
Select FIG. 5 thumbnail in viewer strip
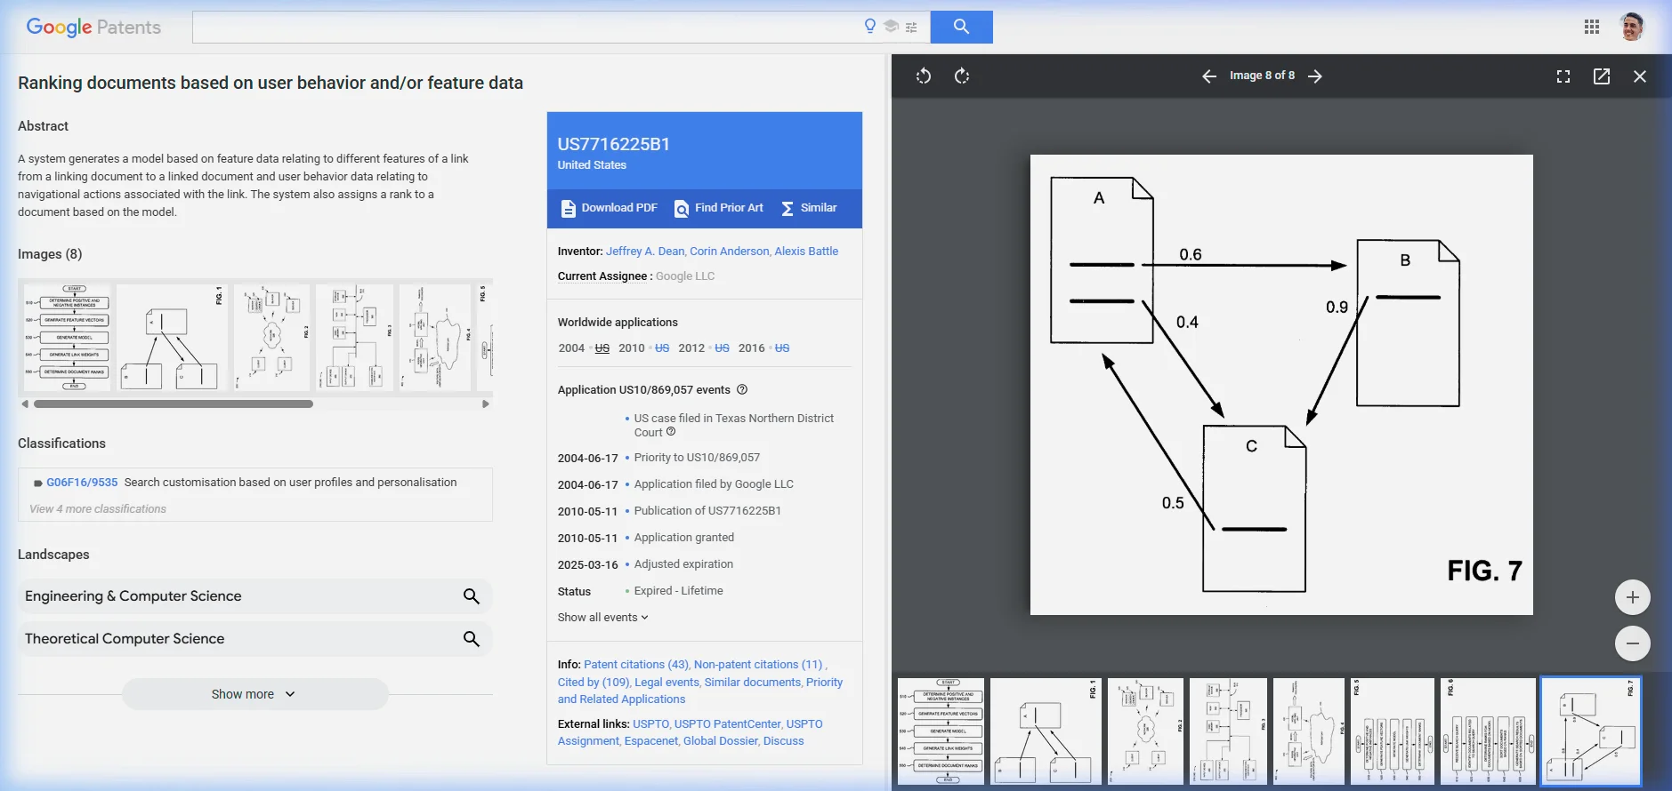[1392, 731]
